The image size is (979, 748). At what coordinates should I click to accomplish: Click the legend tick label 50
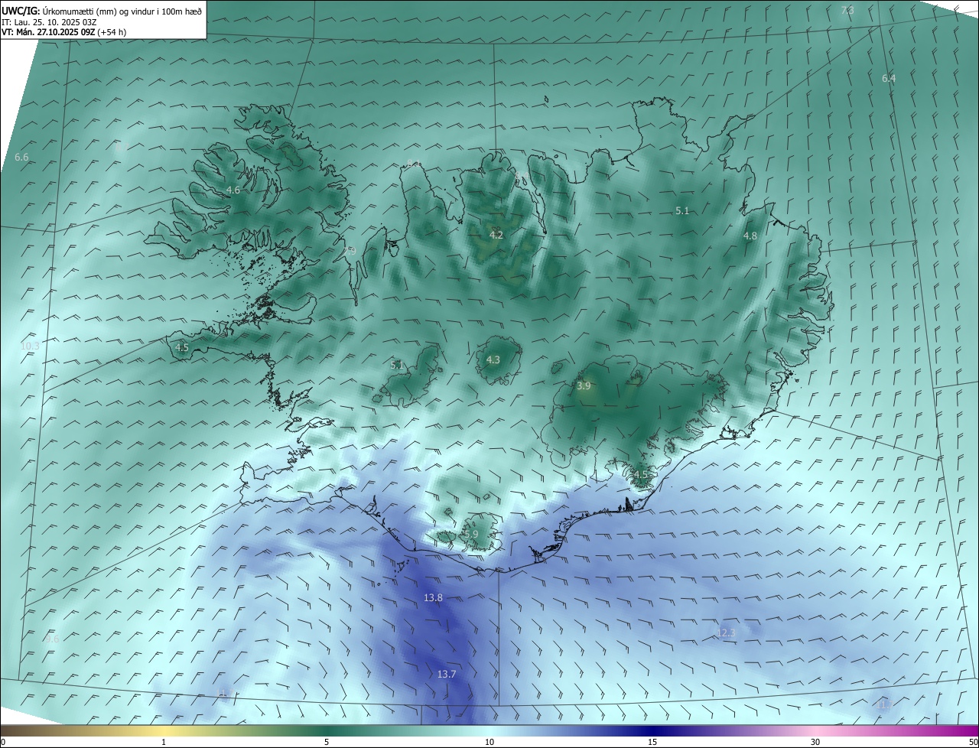[x=973, y=742]
